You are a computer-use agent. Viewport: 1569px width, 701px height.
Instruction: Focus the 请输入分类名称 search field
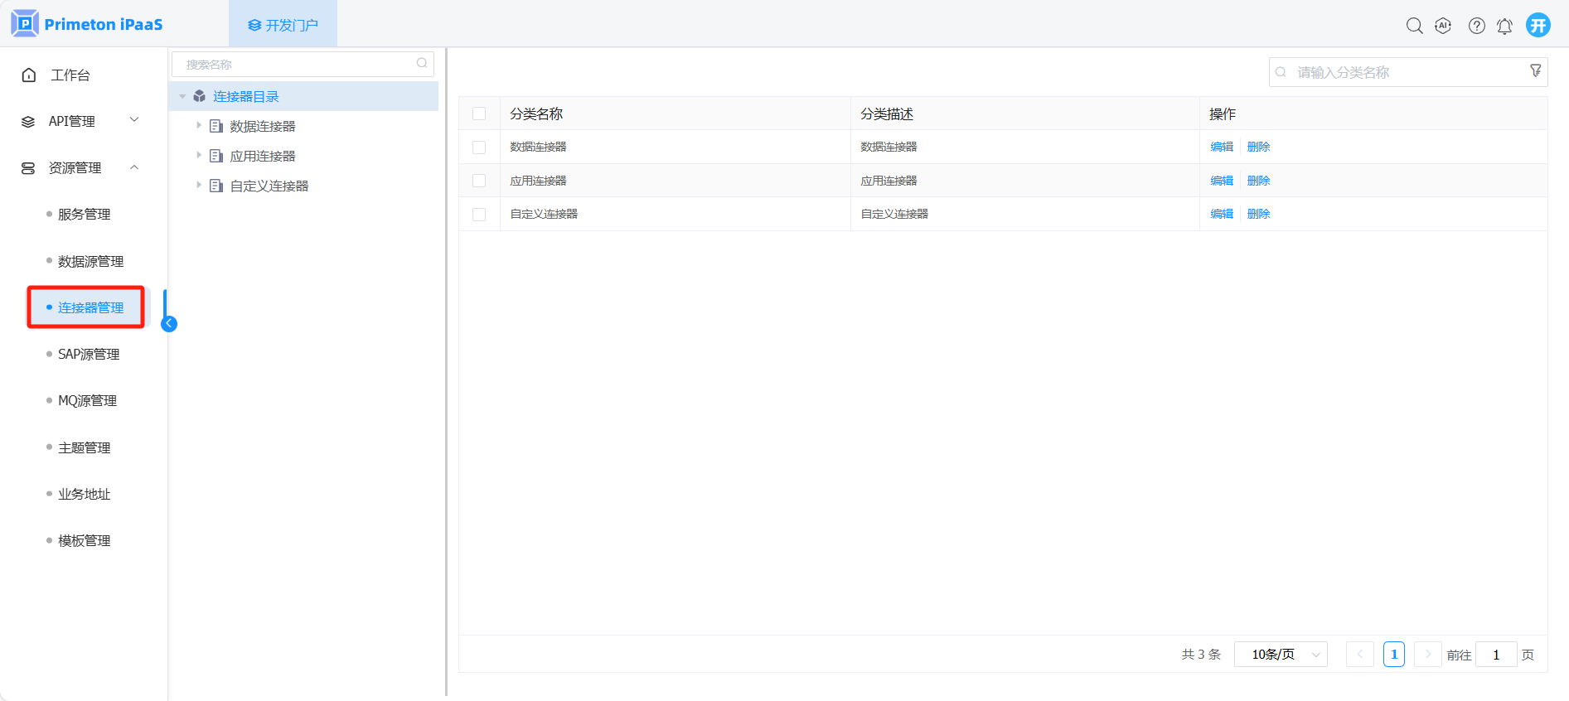(x=1408, y=72)
